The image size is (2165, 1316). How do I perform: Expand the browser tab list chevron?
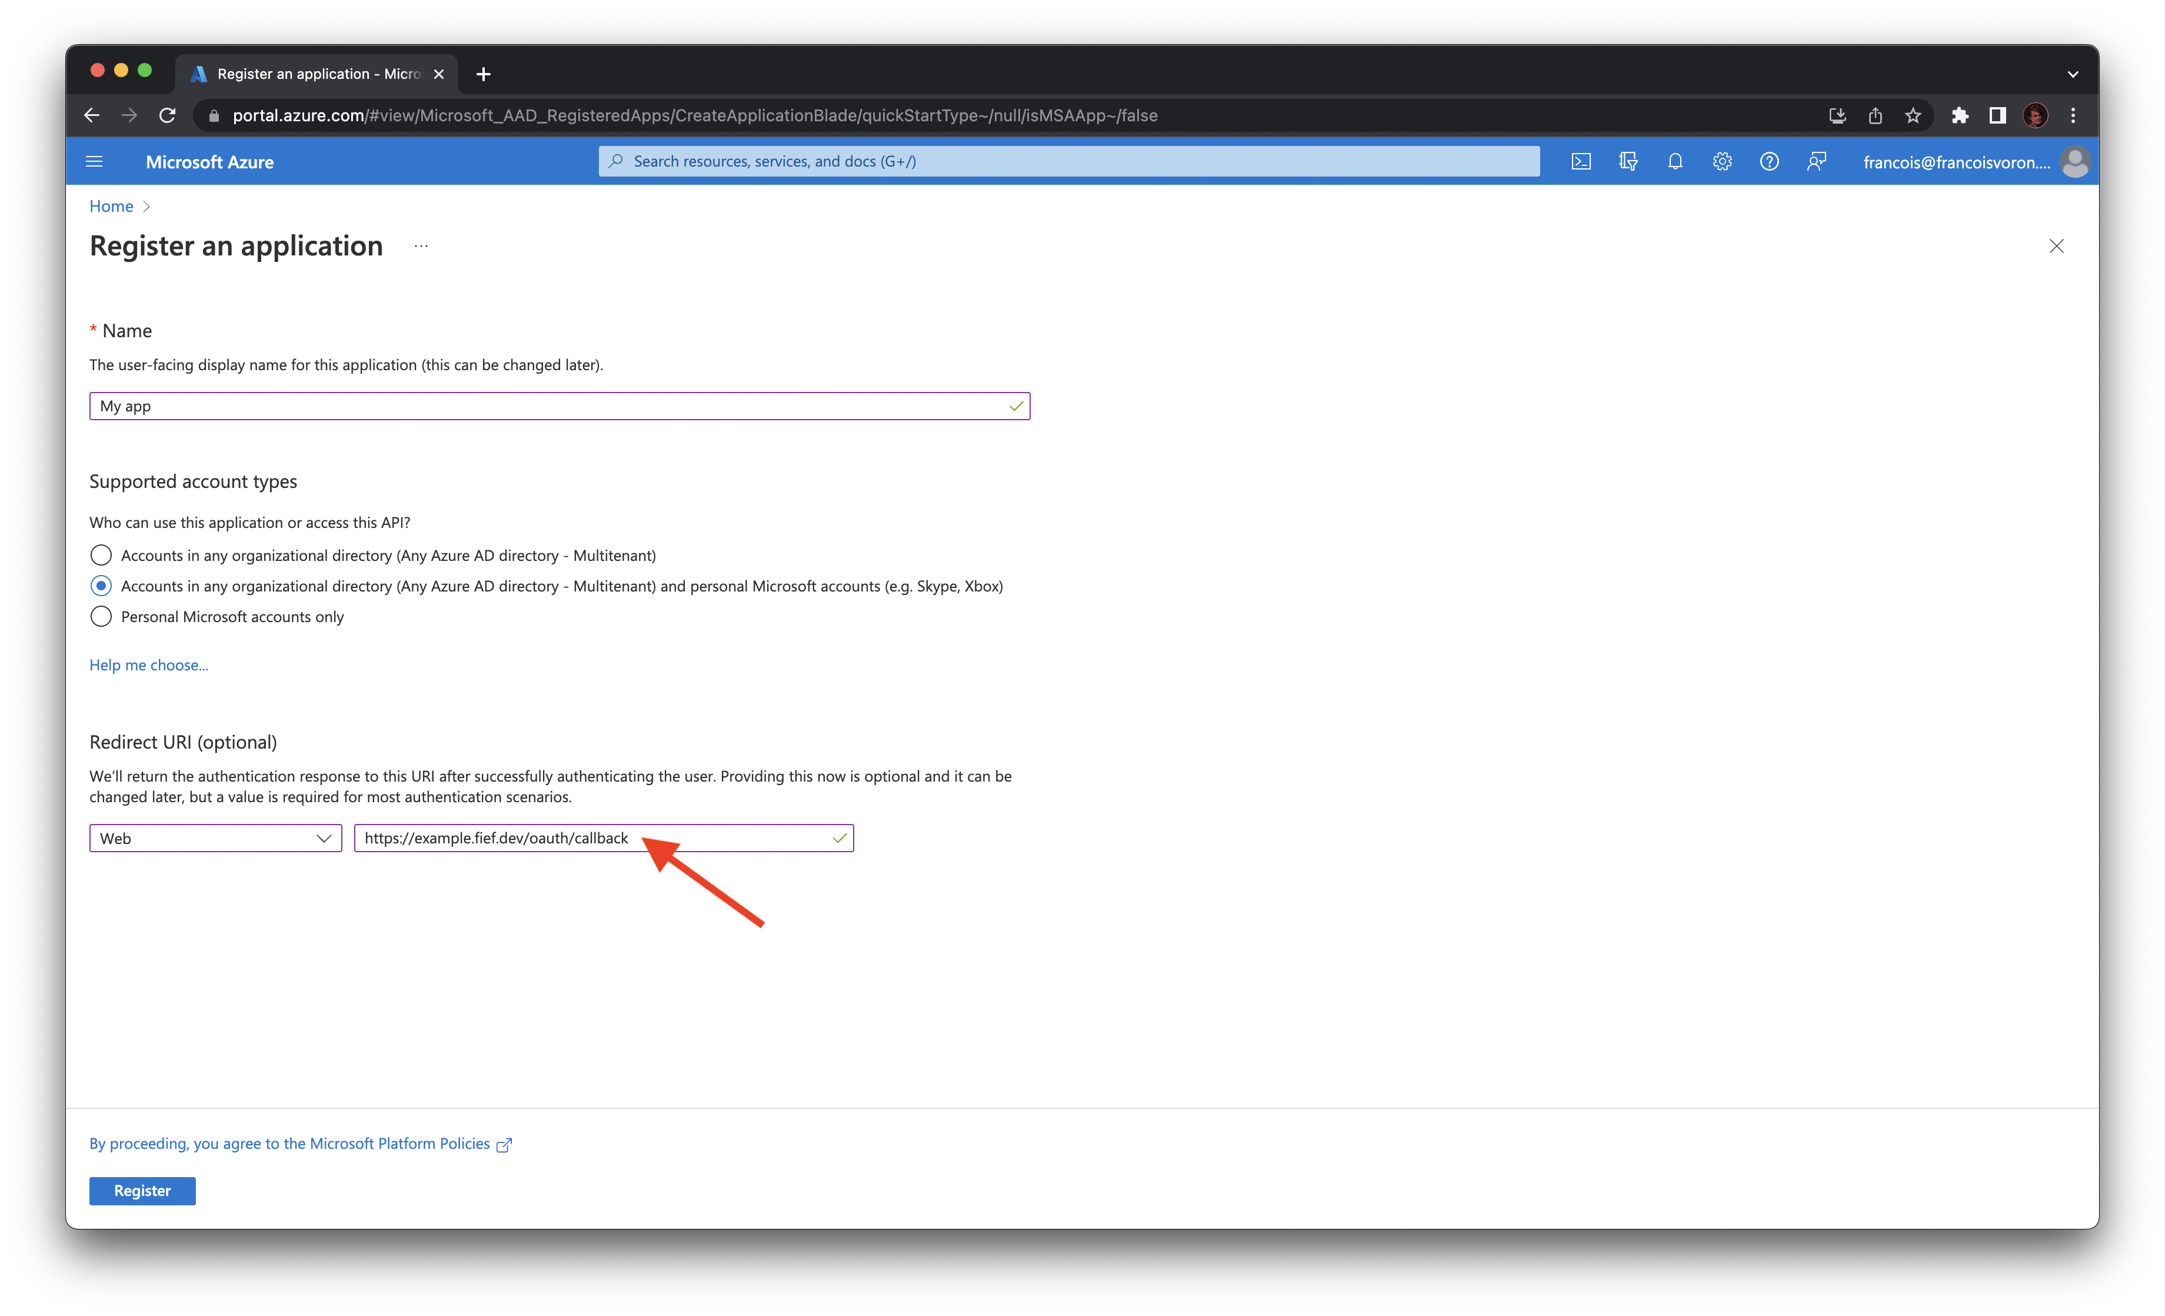[2072, 74]
